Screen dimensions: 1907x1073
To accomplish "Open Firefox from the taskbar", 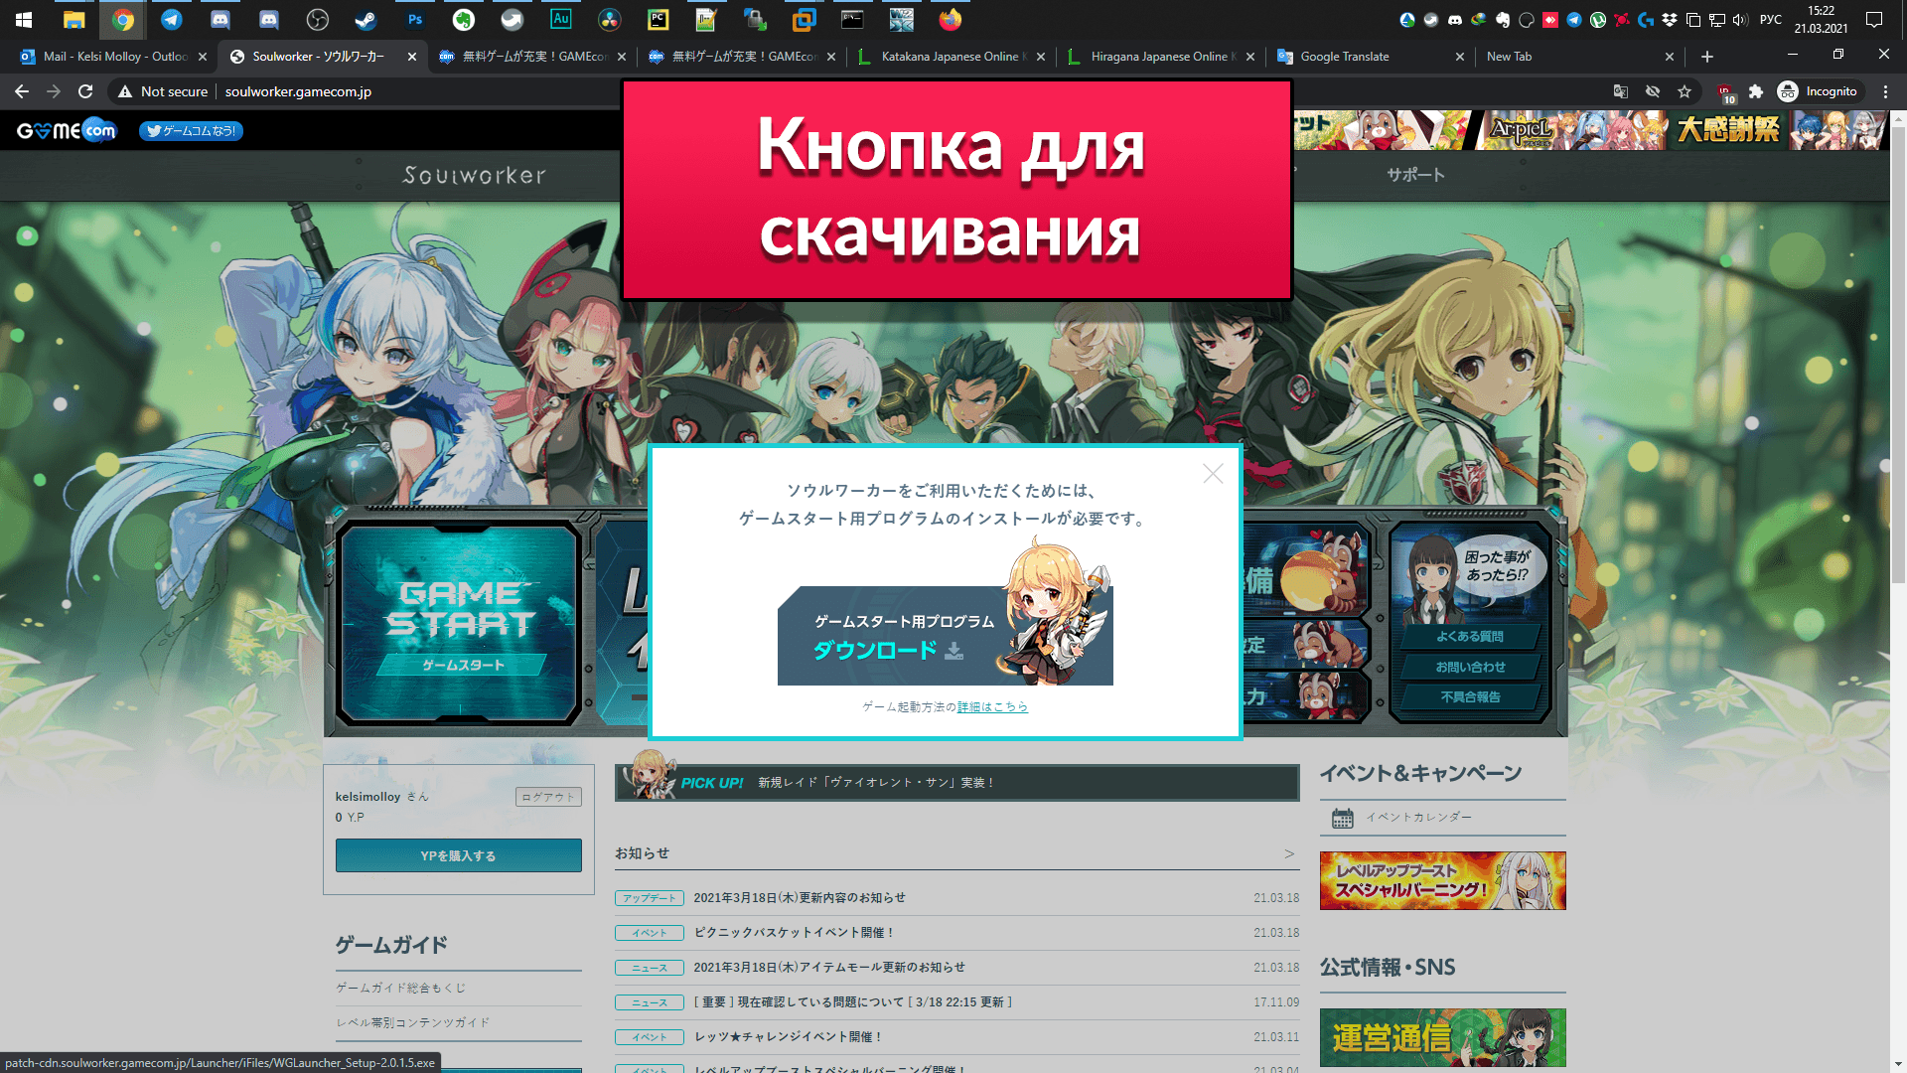I will (x=950, y=19).
